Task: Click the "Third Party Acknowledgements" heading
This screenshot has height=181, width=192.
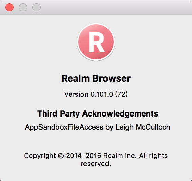Action: [x=98, y=114]
